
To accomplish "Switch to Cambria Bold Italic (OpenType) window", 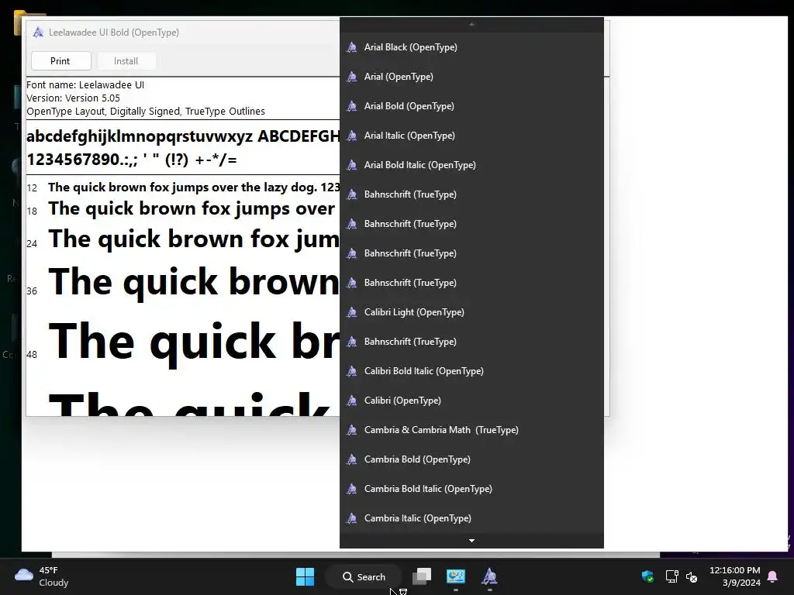I will coord(471,489).
